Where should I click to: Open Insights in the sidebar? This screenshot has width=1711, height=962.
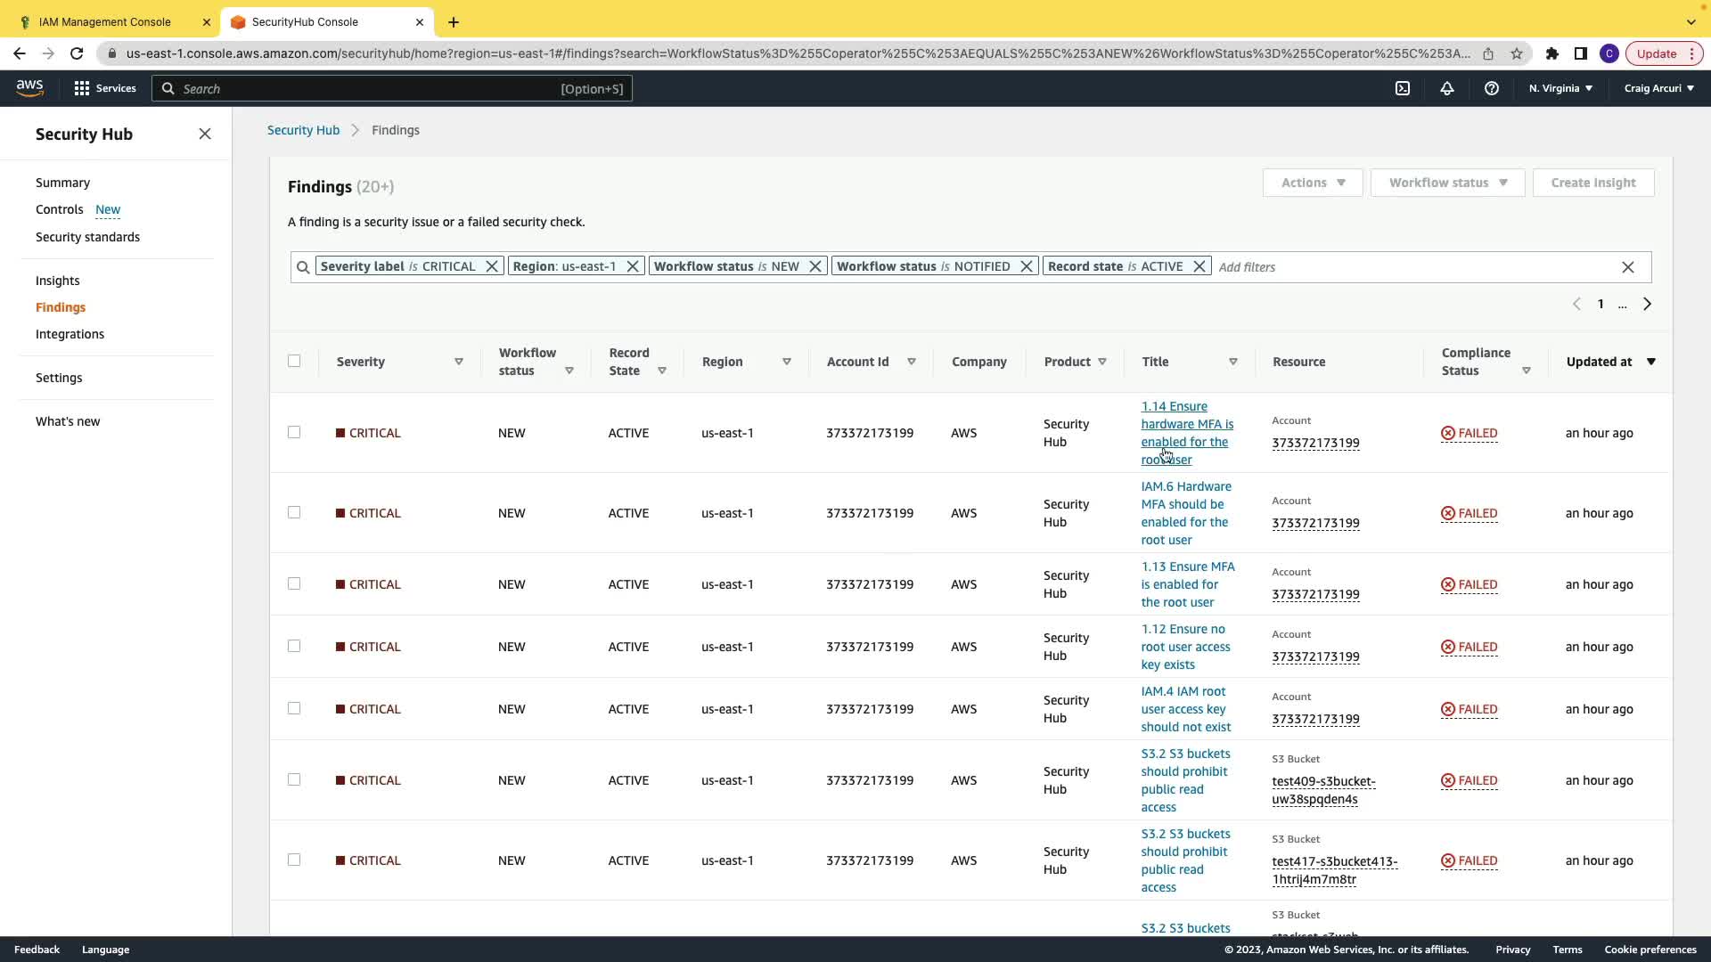57,281
